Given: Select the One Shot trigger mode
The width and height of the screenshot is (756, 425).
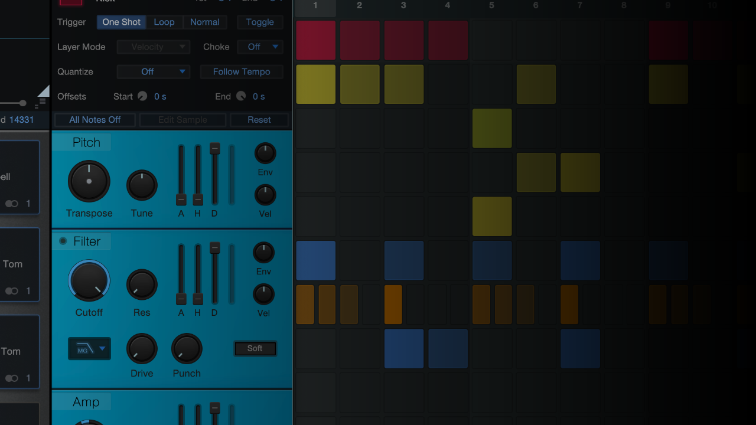Looking at the screenshot, I should [x=122, y=22].
